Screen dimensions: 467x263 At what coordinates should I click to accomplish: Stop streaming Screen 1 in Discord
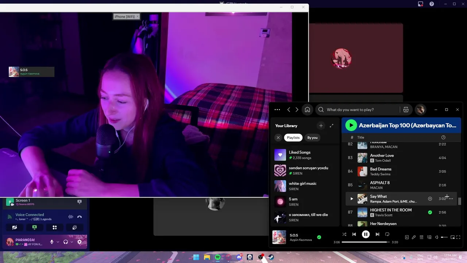(x=80, y=202)
